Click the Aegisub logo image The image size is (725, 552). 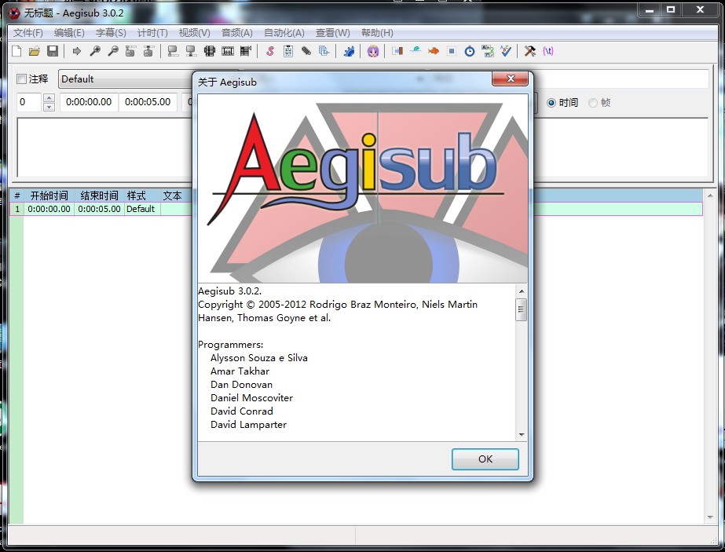pyautogui.click(x=363, y=188)
